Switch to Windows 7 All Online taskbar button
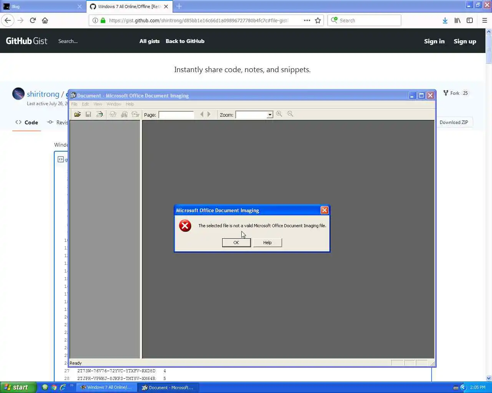Image resolution: width=492 pixels, height=393 pixels. tap(107, 388)
